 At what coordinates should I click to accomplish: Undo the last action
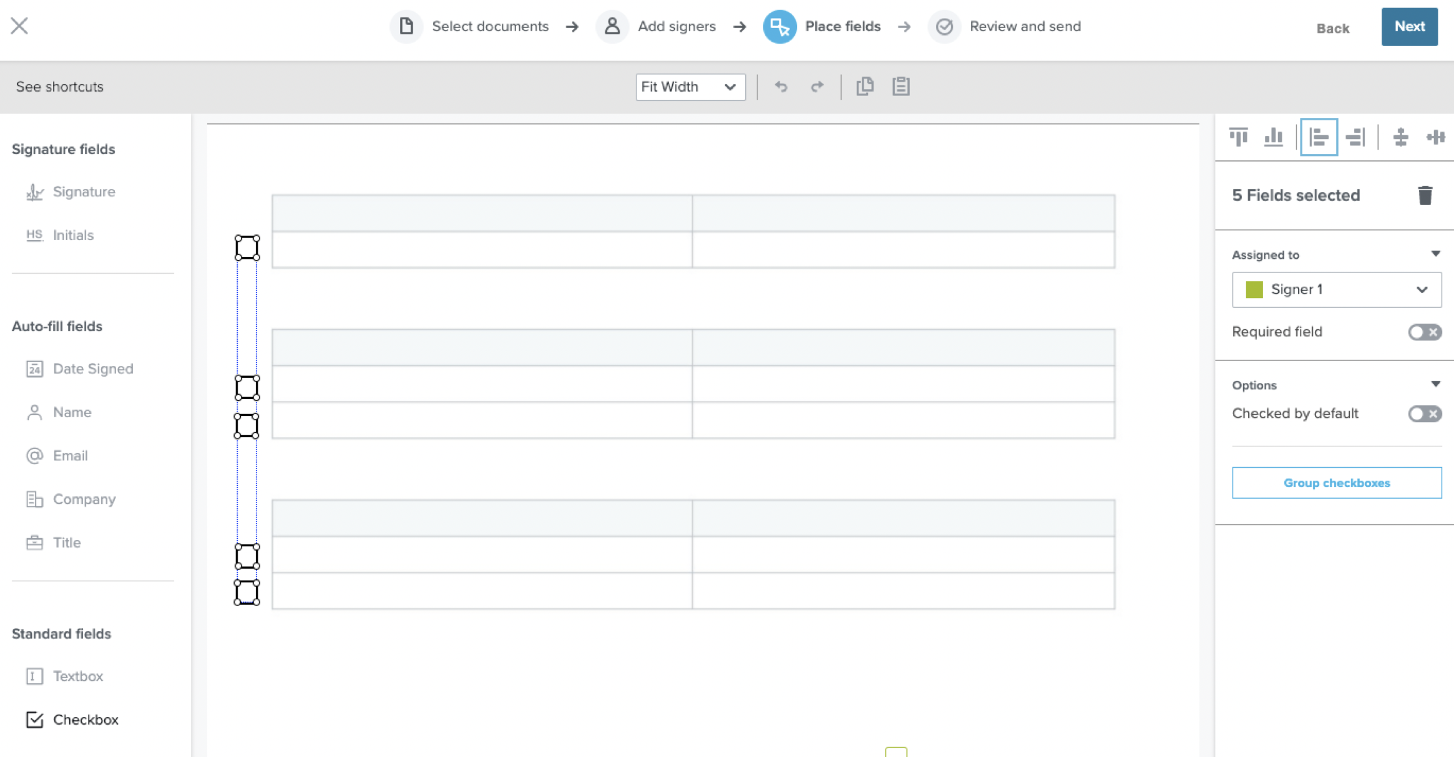click(x=781, y=87)
